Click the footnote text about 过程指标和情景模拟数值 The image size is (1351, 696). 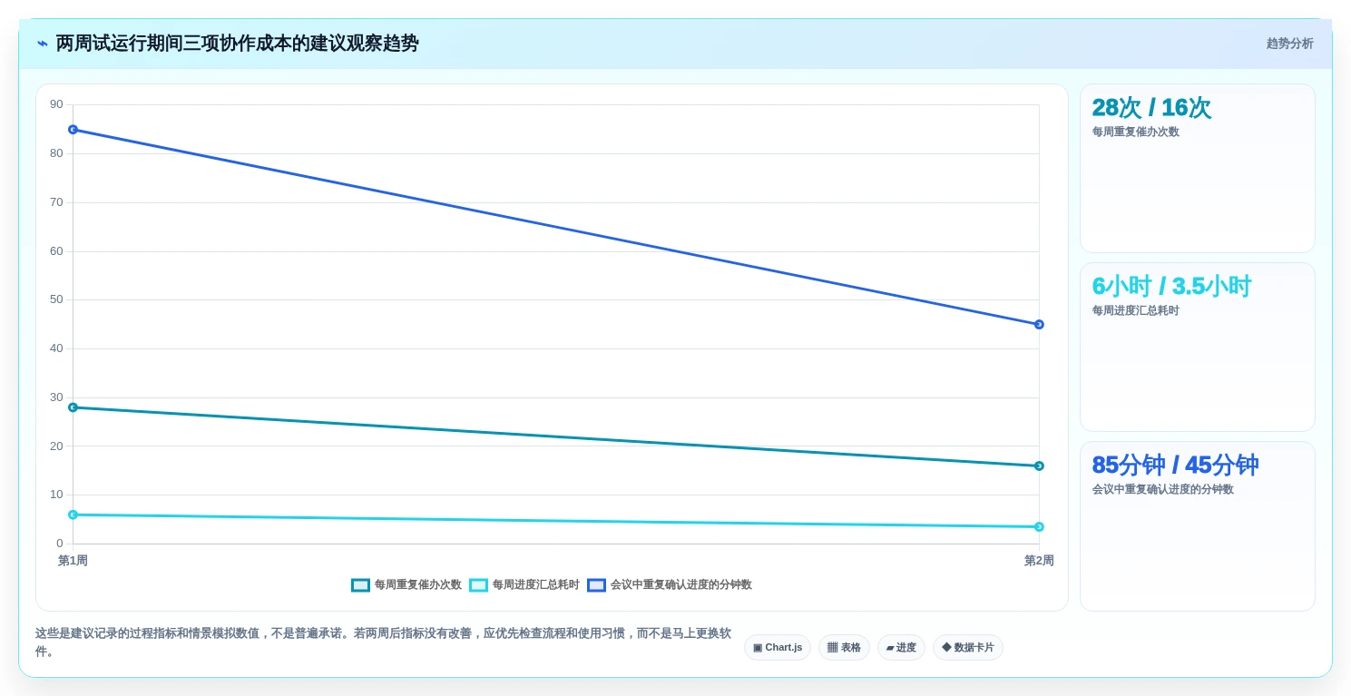[x=383, y=642]
